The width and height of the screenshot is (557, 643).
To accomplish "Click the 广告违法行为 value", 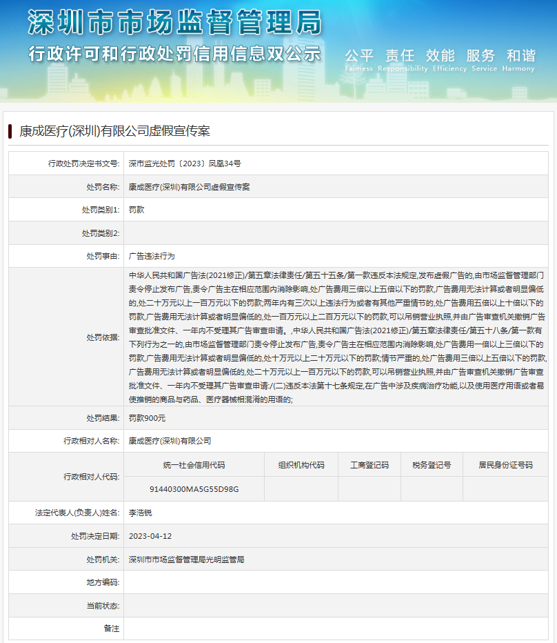I will (152, 256).
